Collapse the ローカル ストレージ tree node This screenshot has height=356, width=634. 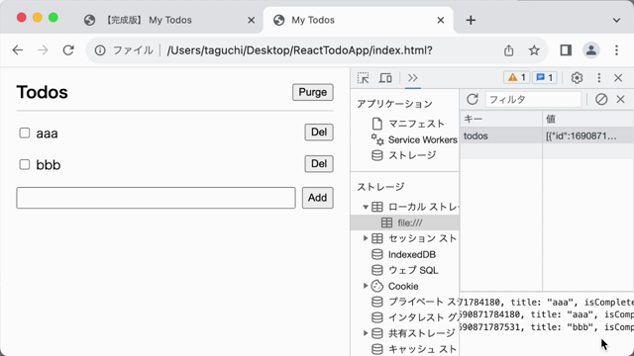coord(366,207)
